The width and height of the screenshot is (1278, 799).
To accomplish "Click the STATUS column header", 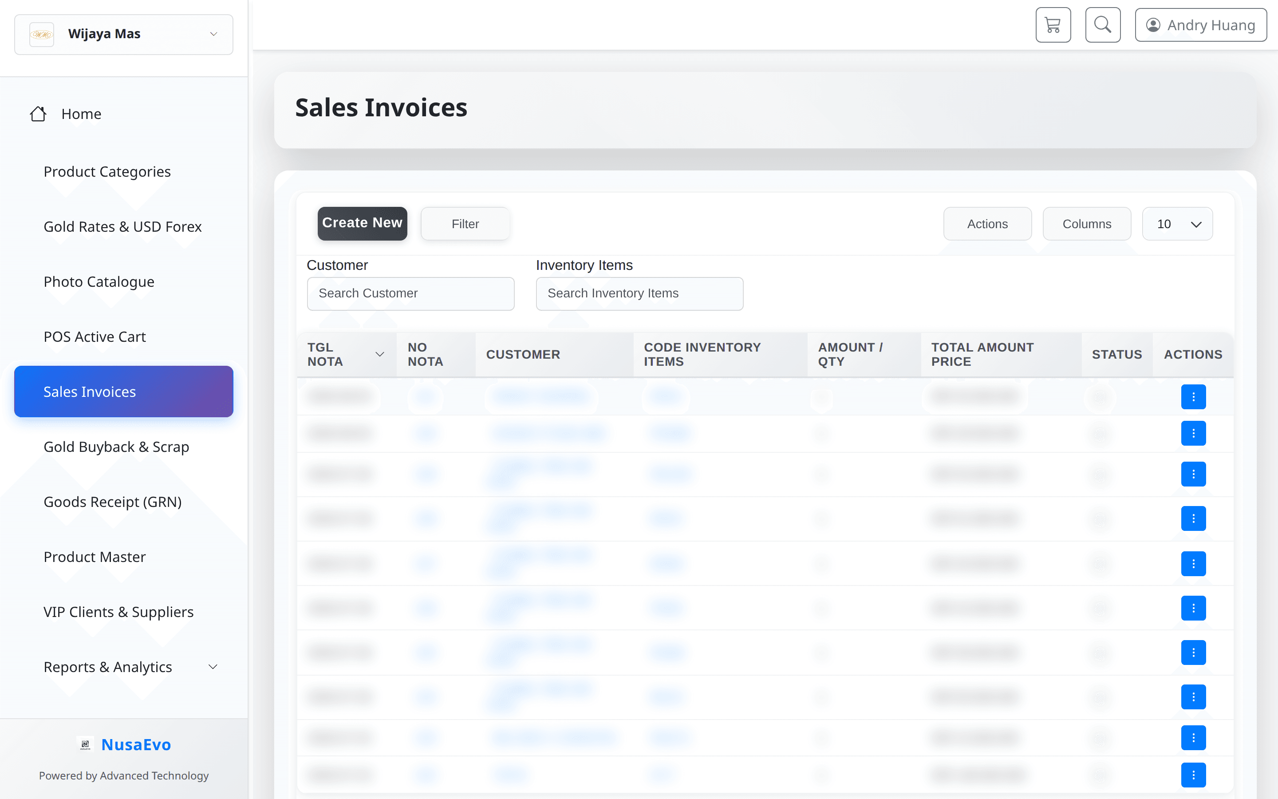I will tap(1117, 355).
